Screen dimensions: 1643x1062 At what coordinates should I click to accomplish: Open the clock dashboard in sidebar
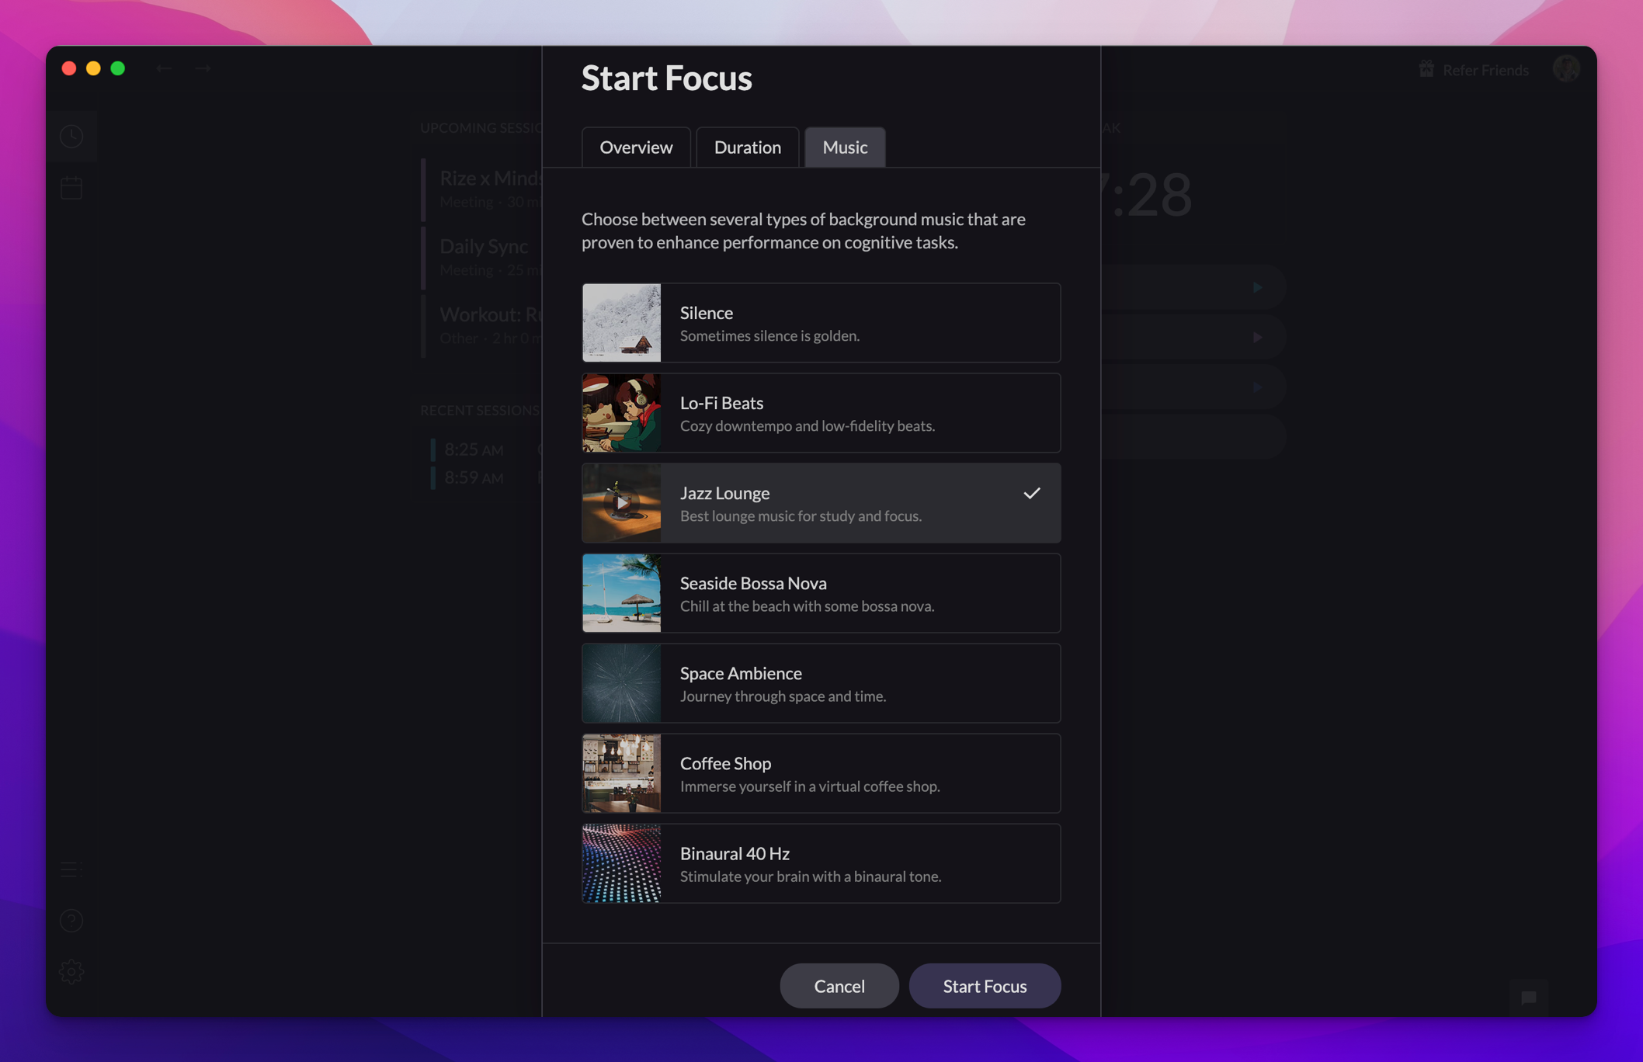tap(71, 137)
